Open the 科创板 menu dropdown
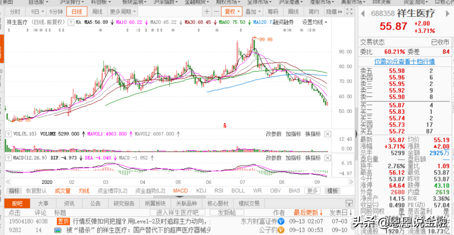The image size is (454, 235). tap(101, 2)
